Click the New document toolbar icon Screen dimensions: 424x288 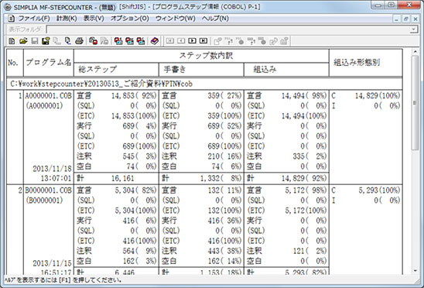(x=12, y=41)
